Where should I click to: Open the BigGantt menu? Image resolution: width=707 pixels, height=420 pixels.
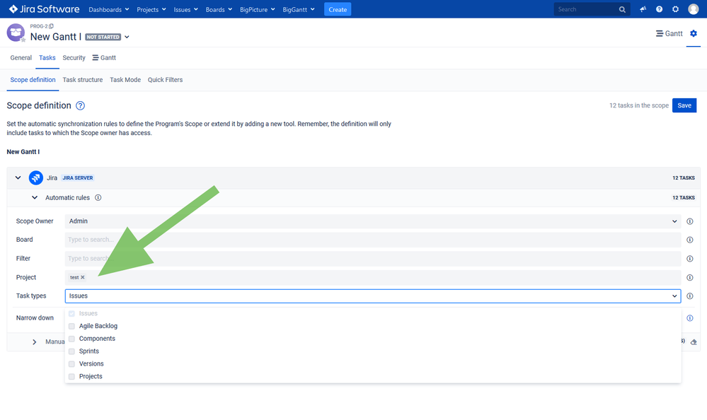click(x=299, y=9)
